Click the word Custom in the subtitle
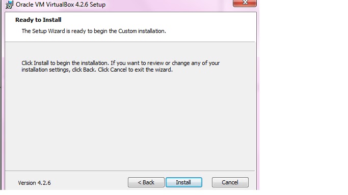Screen dimensions: 348x195 127,31
